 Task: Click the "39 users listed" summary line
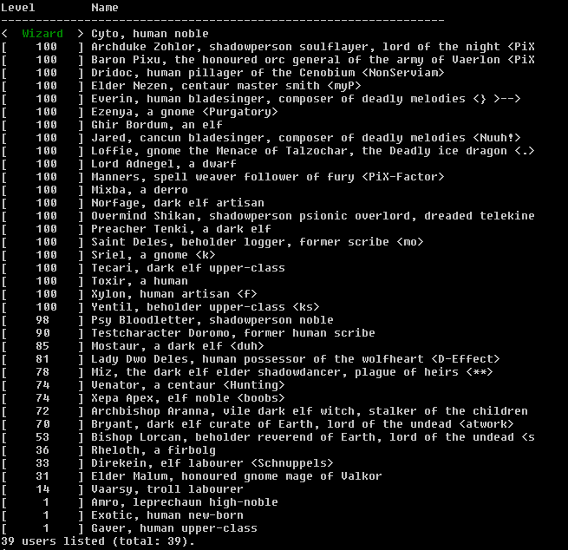click(x=97, y=541)
